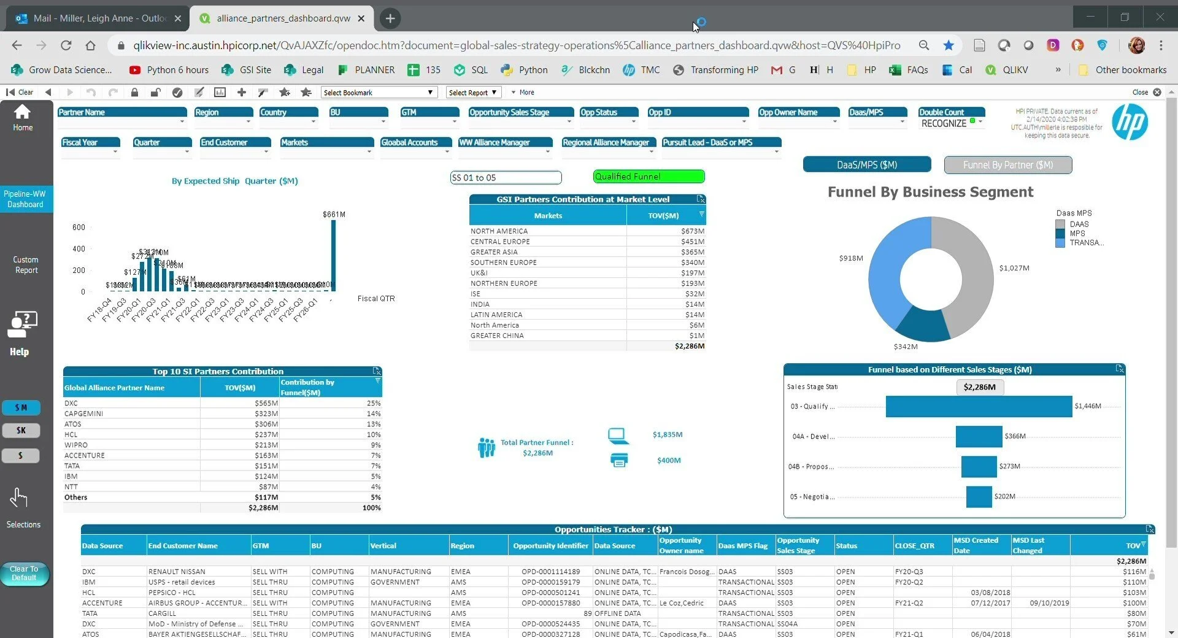
Task: Export GSI Partners table to Excel icon
Action: click(701, 199)
